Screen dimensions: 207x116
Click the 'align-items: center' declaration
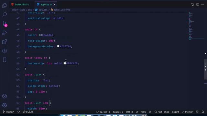[x=44, y=86]
